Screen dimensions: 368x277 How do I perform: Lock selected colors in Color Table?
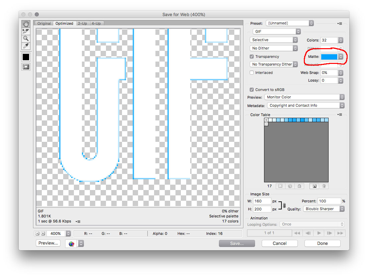click(x=299, y=186)
